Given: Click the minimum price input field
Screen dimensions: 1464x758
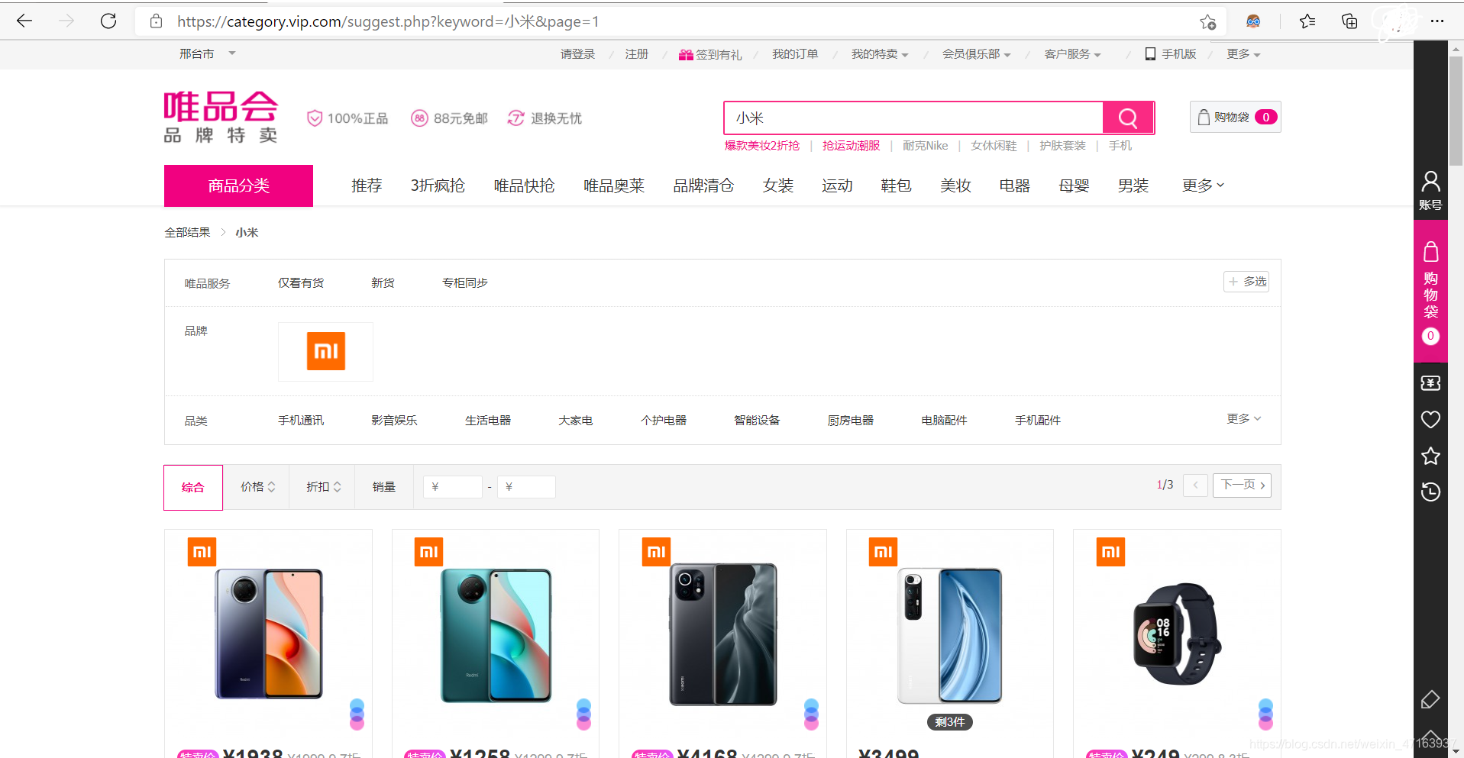Looking at the screenshot, I should (453, 487).
